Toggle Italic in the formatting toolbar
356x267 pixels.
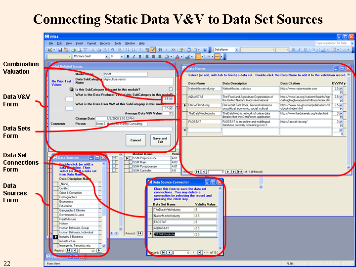pyautogui.click(x=133, y=56)
